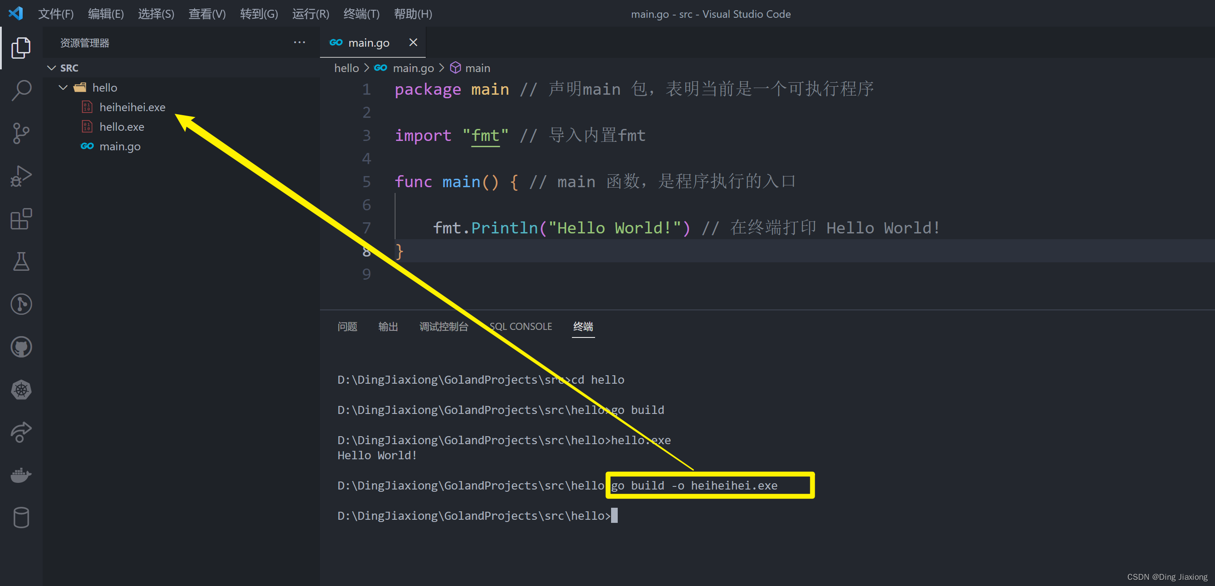Click the binary file icon of heiheihei.exe
Image resolution: width=1215 pixels, height=586 pixels.
87,107
